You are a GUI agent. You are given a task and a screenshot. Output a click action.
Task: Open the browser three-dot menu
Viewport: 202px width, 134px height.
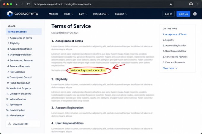(x=197, y=4)
